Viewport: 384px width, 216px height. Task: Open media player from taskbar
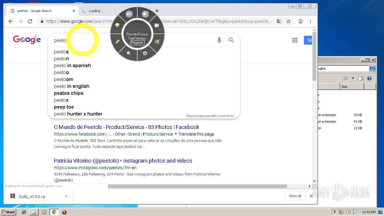point(44,212)
